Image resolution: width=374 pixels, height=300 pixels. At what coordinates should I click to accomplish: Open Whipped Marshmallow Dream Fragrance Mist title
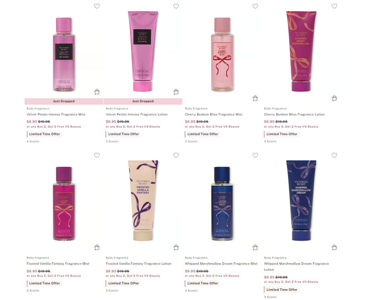pyautogui.click(x=221, y=264)
